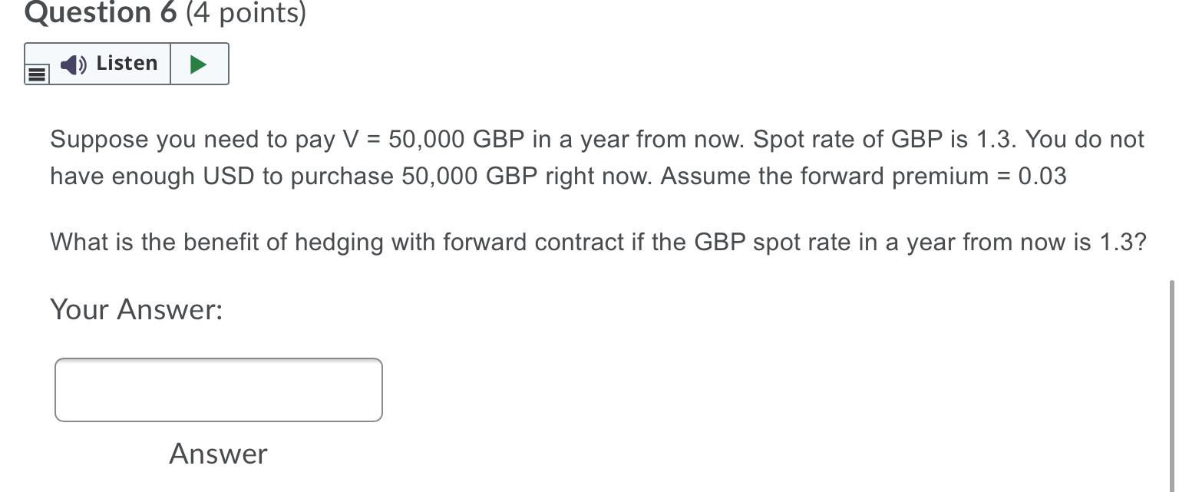Image resolution: width=1179 pixels, height=492 pixels.
Task: Select the question text about hedging with forward contract
Action: tap(598, 242)
